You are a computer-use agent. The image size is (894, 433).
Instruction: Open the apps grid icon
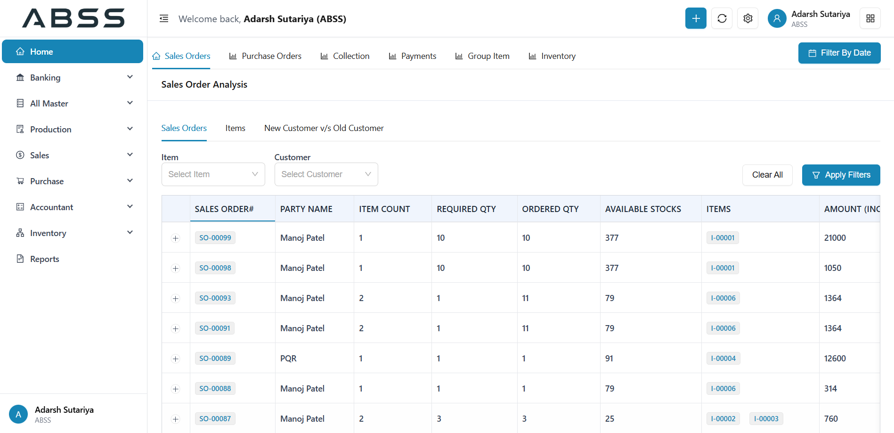point(870,18)
